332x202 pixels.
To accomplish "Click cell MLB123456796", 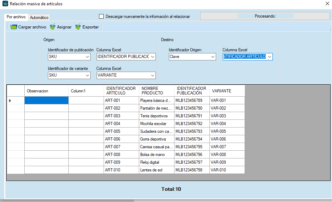I will [x=192, y=155].
